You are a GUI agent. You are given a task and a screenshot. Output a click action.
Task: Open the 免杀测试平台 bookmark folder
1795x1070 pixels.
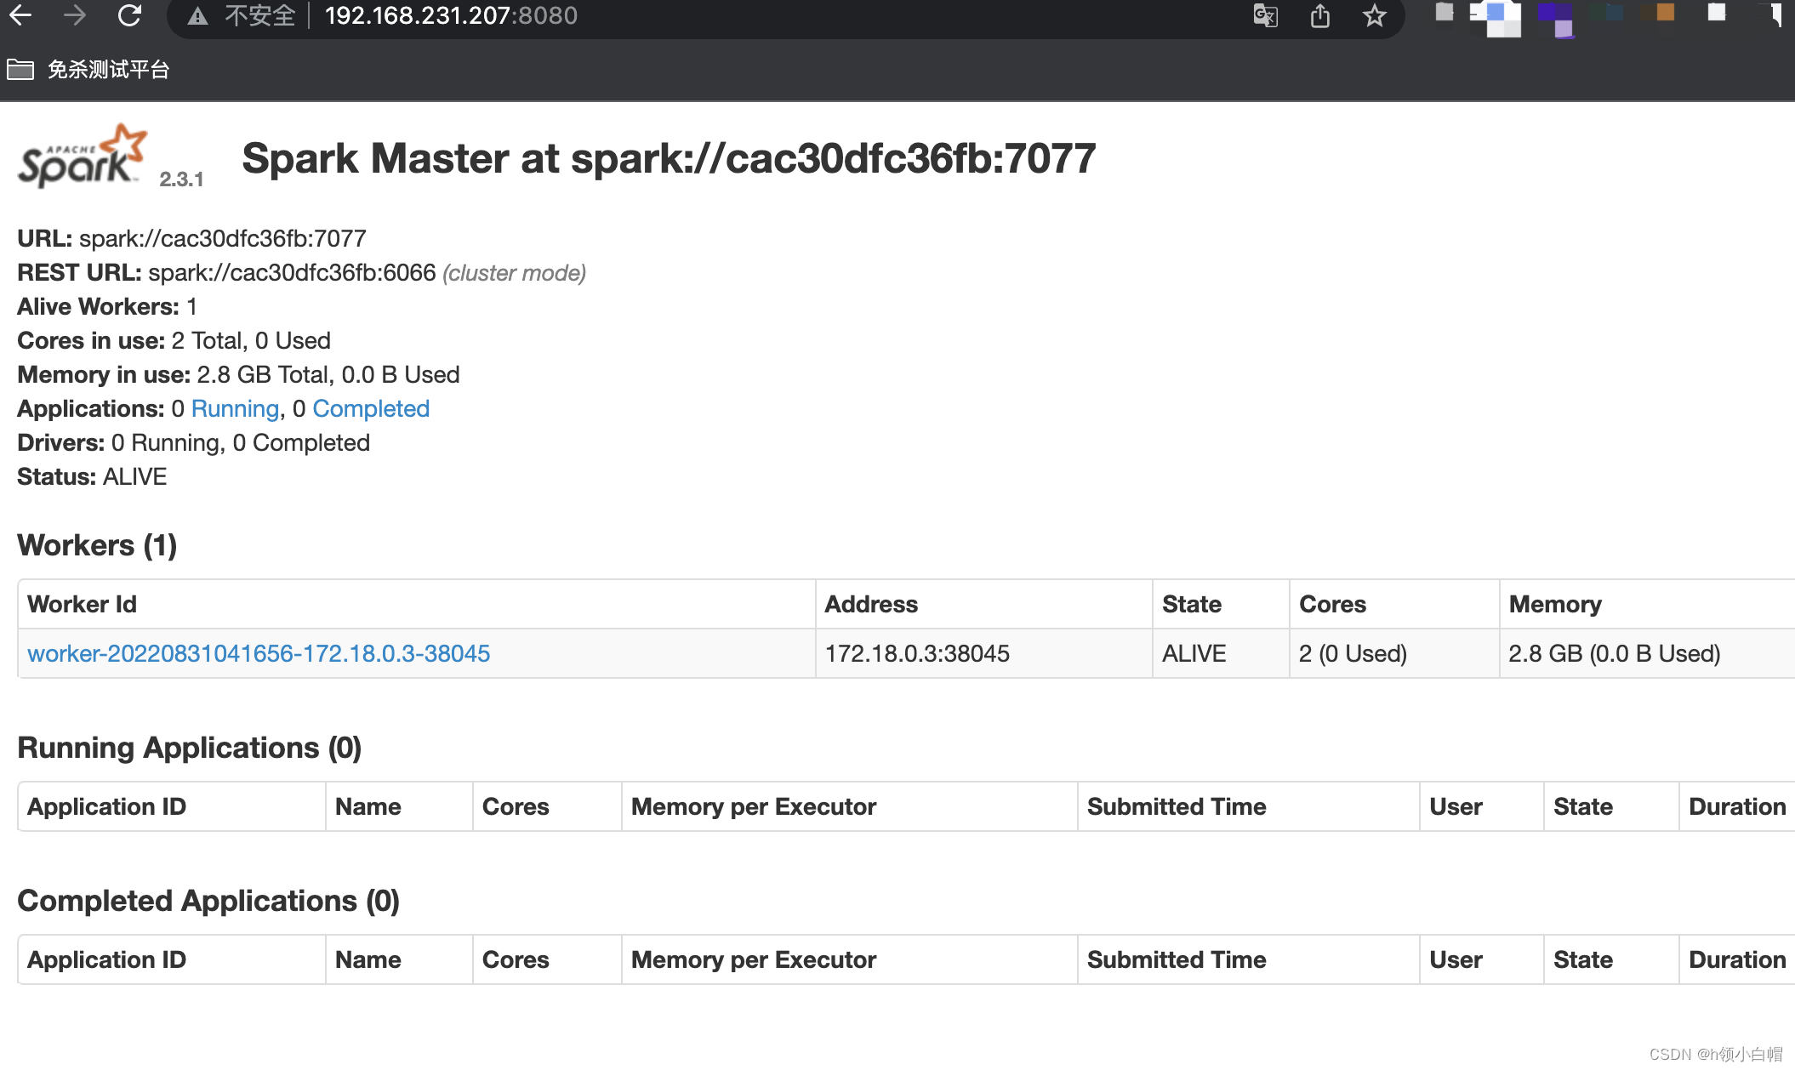tap(88, 70)
